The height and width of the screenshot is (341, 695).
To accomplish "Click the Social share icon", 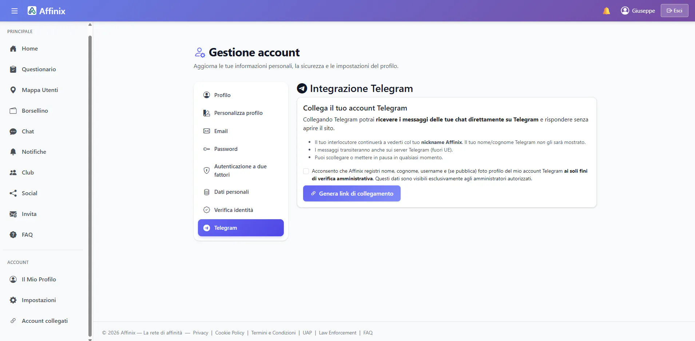I will (13, 193).
